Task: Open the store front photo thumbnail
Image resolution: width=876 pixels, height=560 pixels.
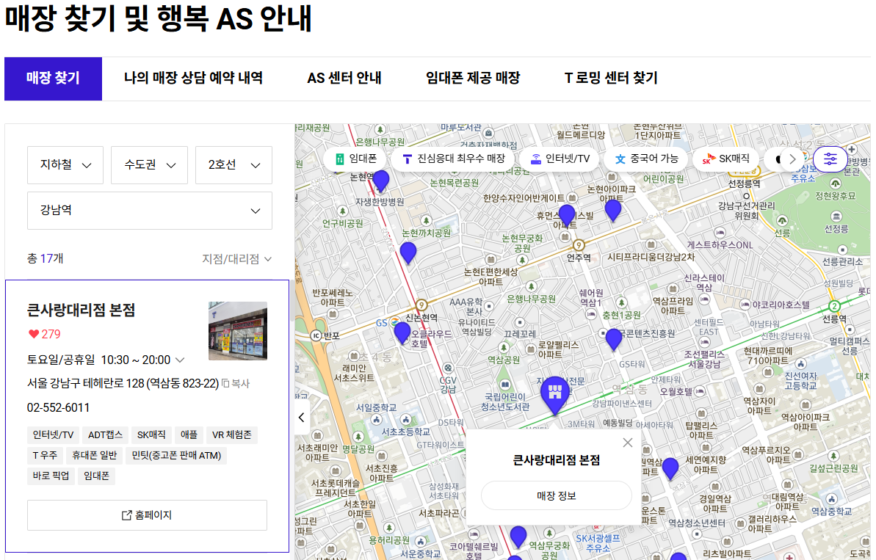Action: pyautogui.click(x=237, y=330)
